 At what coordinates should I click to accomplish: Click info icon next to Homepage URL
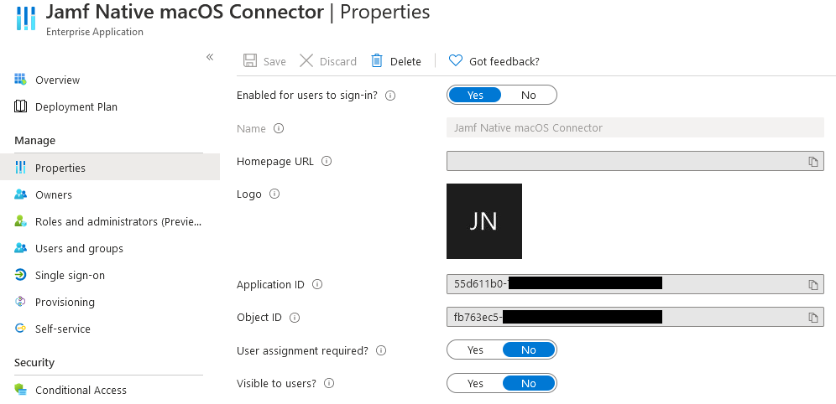click(327, 161)
